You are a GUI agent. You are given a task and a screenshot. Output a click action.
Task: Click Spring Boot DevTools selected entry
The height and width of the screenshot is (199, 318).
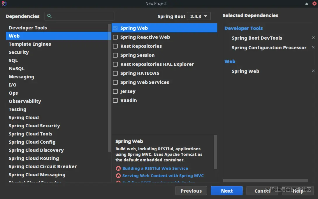click(257, 38)
